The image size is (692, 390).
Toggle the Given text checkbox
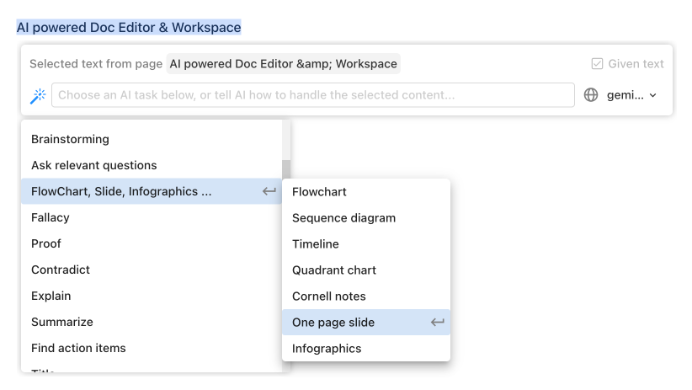point(597,64)
